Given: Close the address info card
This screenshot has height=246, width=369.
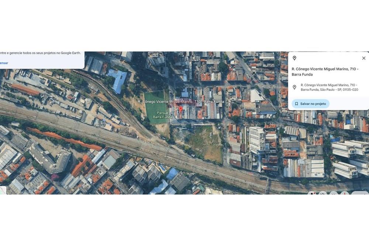Looking at the screenshot, I should 363,58.
